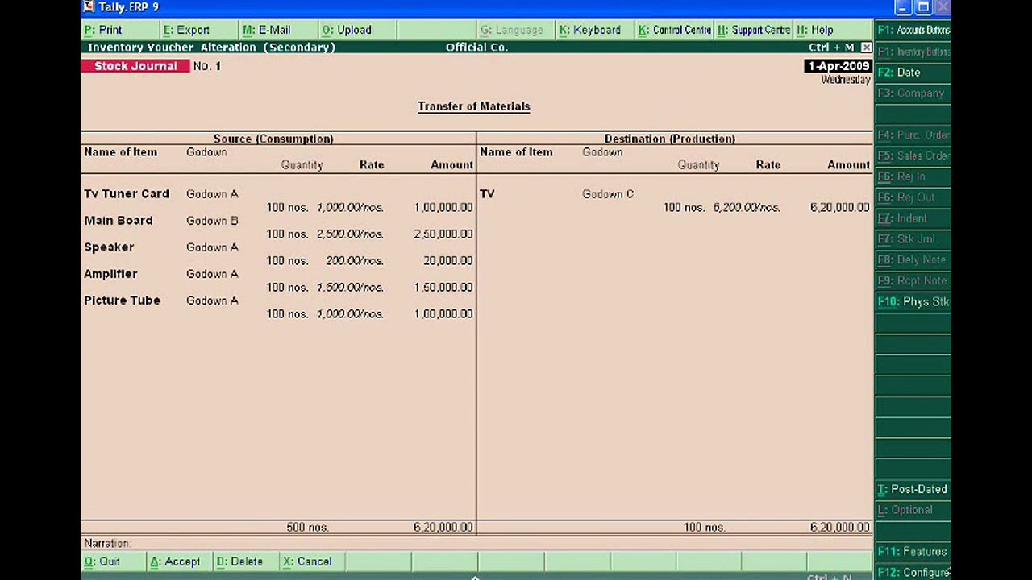Open F11 Features settings
The height and width of the screenshot is (580, 1032).
[913, 552]
